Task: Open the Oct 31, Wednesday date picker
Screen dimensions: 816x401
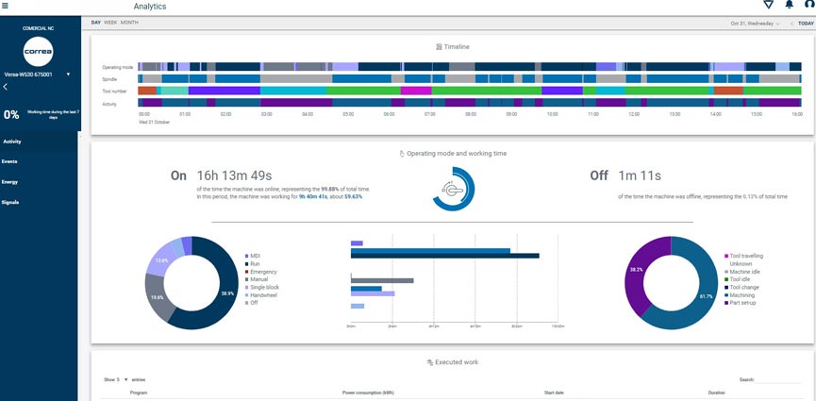Action: [x=755, y=23]
